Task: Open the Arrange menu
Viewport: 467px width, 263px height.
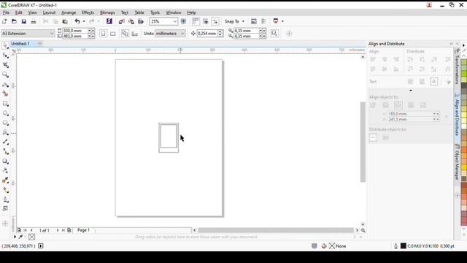Action: coord(69,12)
